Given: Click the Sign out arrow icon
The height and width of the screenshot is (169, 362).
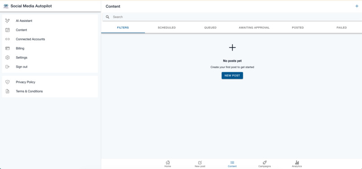Looking at the screenshot, I should (7, 67).
